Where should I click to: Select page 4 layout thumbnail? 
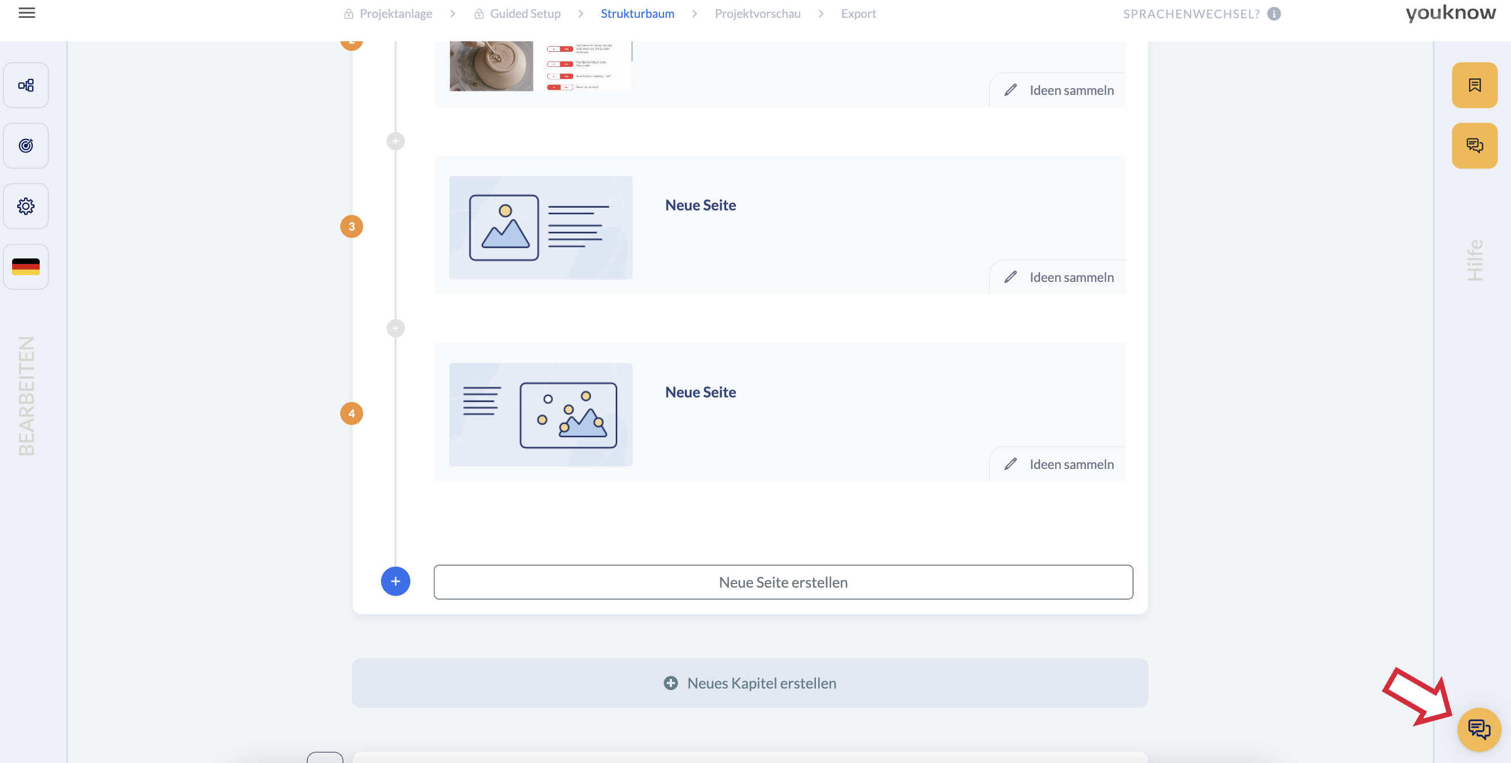click(540, 415)
